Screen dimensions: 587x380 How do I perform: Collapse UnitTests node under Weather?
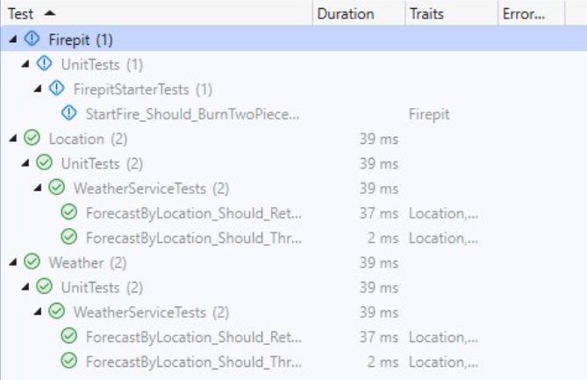(25, 287)
